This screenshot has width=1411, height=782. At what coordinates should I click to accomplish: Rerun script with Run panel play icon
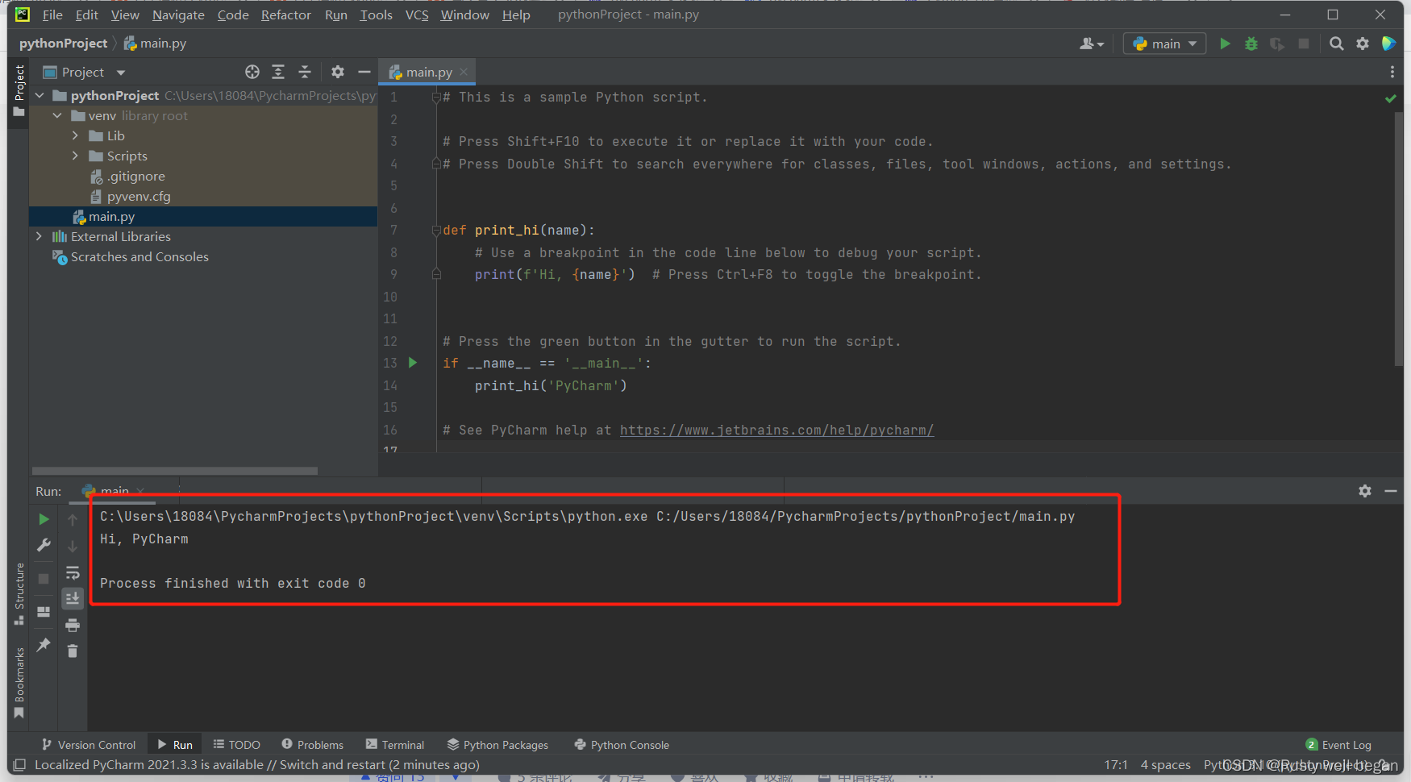pyautogui.click(x=44, y=519)
